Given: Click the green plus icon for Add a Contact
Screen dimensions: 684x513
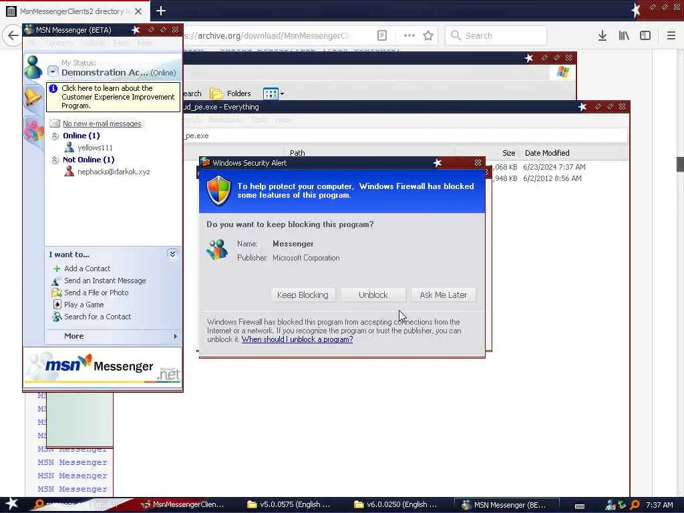Looking at the screenshot, I should [x=57, y=269].
